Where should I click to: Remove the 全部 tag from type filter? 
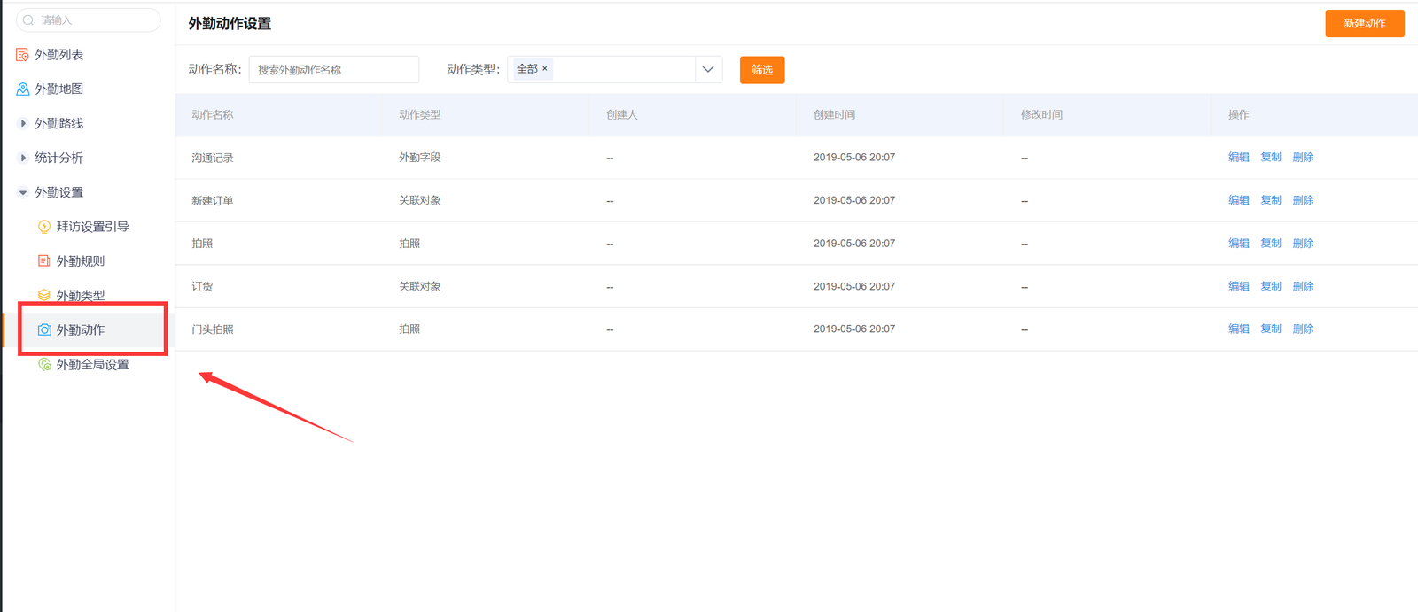click(x=545, y=68)
